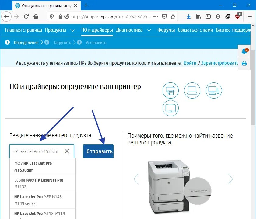Bookmark this page with the star icon
The image size is (256, 219).
point(173,16)
